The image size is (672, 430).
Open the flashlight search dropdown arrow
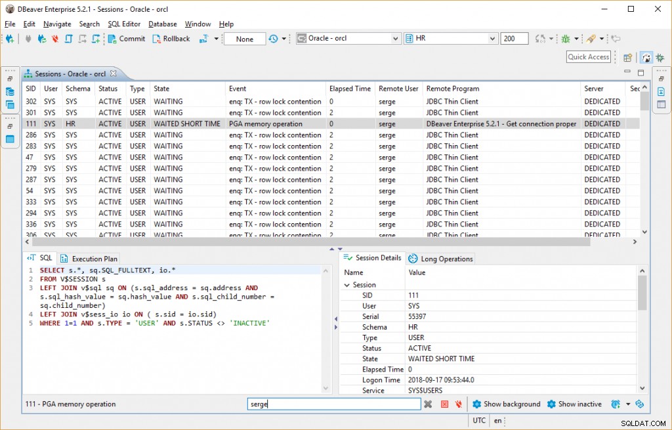coord(602,39)
